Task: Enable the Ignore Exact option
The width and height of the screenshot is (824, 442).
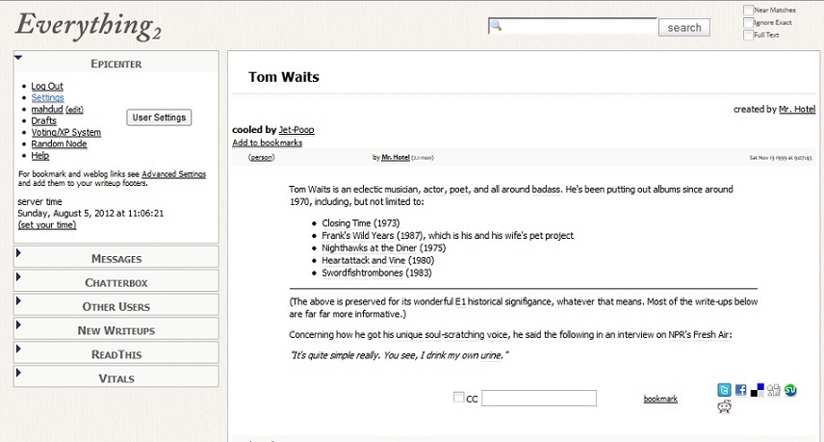Action: [748, 22]
